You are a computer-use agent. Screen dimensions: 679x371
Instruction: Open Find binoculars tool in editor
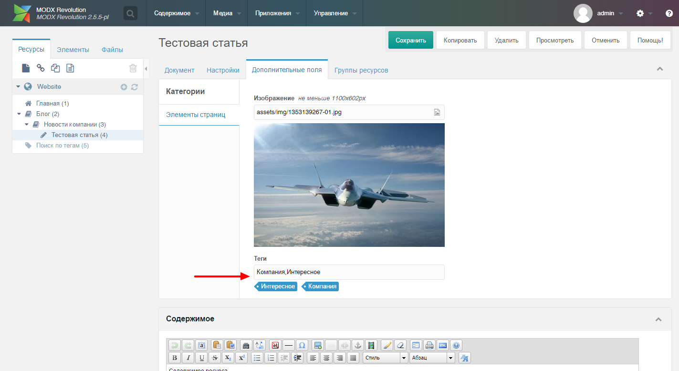coord(246,345)
